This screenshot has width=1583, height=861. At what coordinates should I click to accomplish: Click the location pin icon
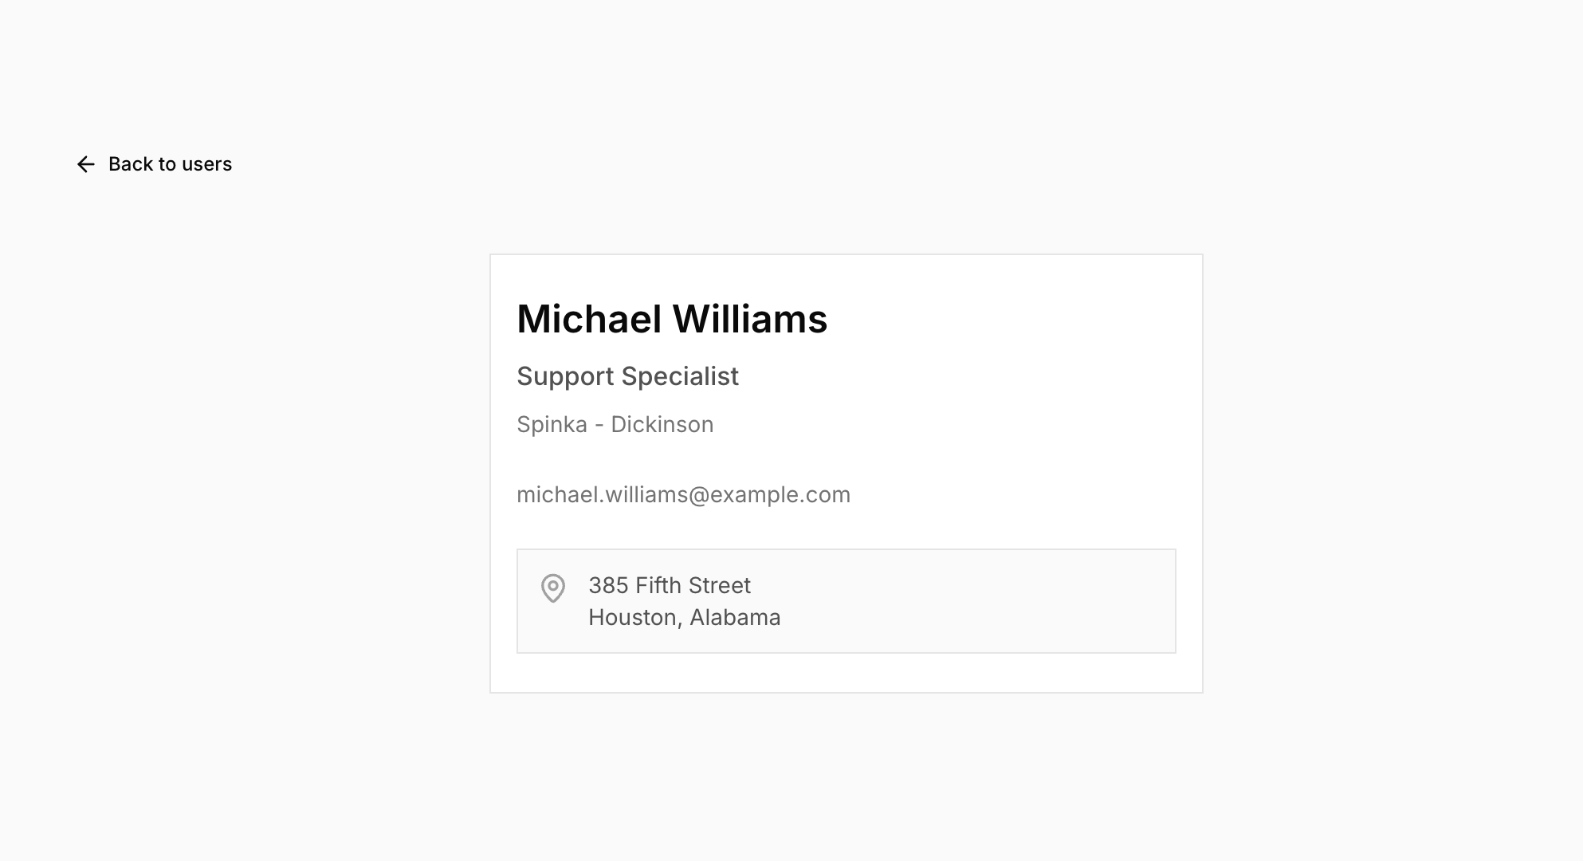click(553, 588)
